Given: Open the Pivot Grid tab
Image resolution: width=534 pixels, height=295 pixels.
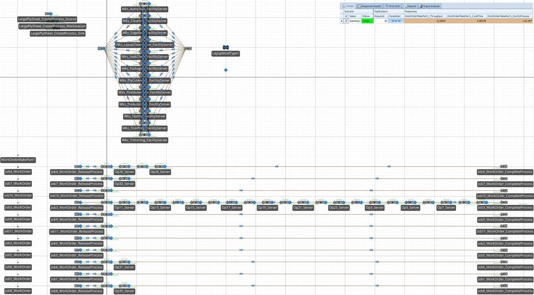Looking at the screenshot, I should coord(393,6).
